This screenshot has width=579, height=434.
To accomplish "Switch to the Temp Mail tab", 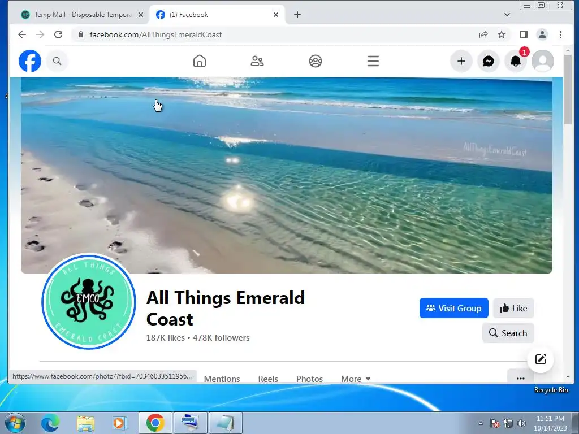I will (x=82, y=15).
